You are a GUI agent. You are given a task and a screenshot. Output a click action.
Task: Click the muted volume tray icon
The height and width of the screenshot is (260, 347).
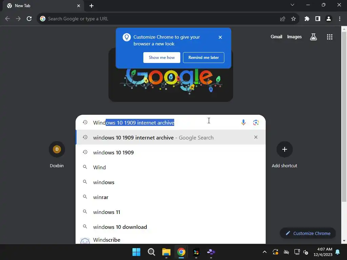[306, 252]
